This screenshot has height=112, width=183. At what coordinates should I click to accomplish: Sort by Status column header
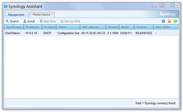pyautogui.click(x=68, y=27)
